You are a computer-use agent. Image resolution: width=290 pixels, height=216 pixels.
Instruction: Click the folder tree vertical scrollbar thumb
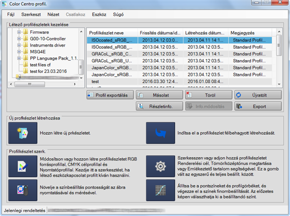(x=81, y=67)
